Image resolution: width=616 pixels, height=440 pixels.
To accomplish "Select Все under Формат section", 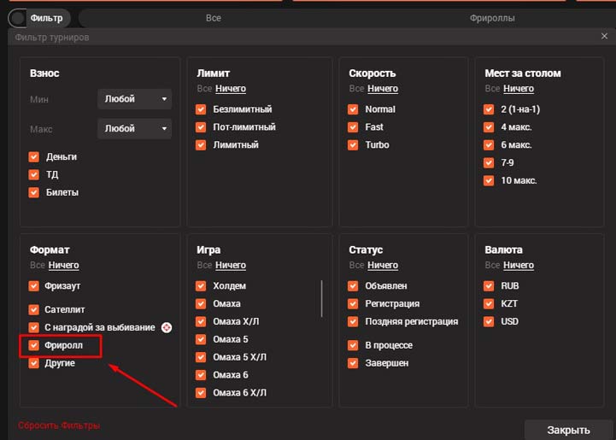I will pos(37,266).
